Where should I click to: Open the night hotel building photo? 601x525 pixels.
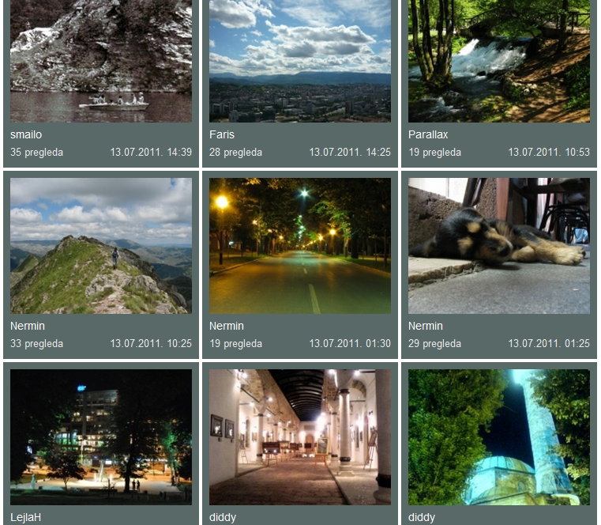[x=101, y=437]
